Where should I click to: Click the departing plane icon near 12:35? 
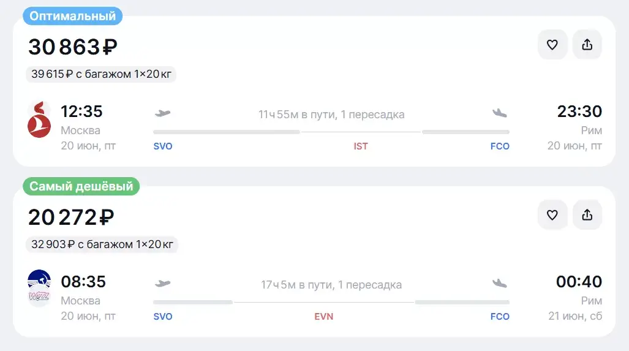(162, 113)
